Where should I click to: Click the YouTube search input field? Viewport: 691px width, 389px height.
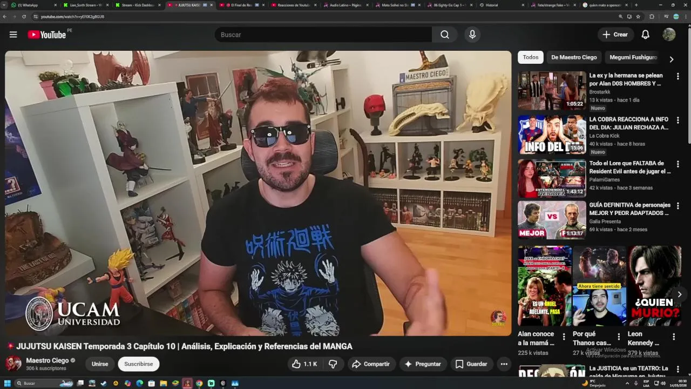[x=323, y=35]
